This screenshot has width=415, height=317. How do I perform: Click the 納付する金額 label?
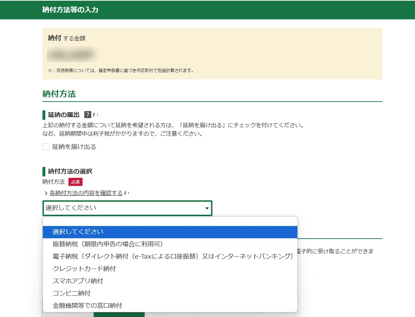pos(67,38)
